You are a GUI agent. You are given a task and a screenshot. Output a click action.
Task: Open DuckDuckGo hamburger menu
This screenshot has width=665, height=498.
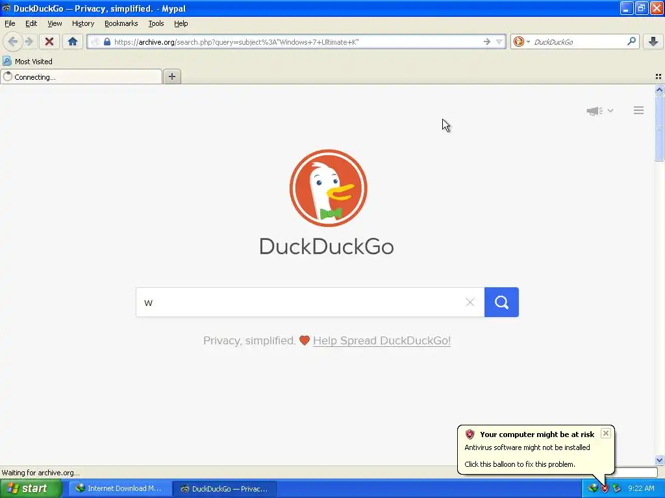coord(639,110)
